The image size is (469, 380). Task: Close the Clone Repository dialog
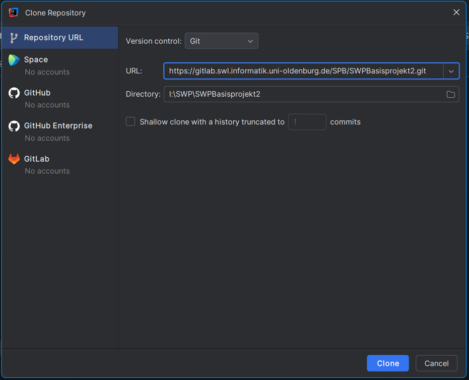tap(456, 12)
